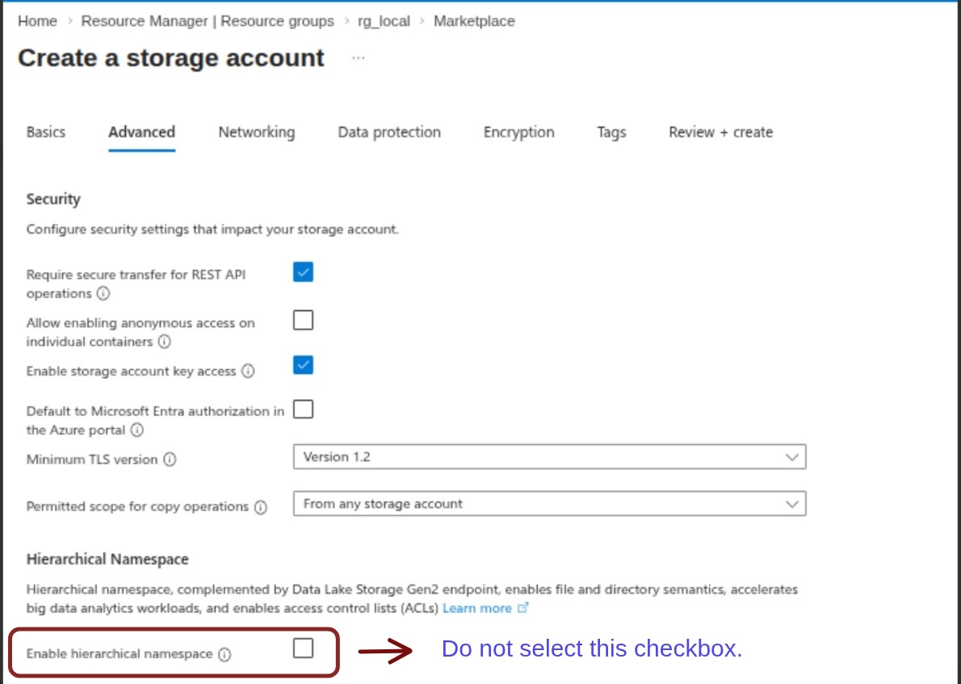Go to the Review + create tab

pyautogui.click(x=720, y=132)
